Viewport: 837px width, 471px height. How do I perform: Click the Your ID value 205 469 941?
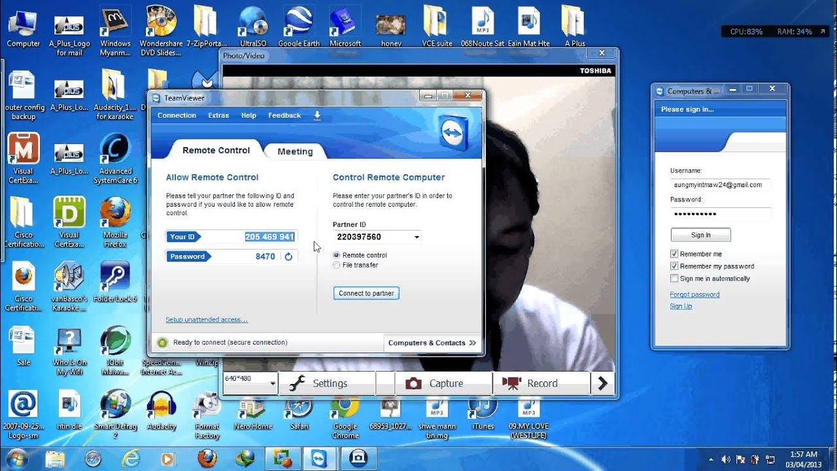point(269,237)
